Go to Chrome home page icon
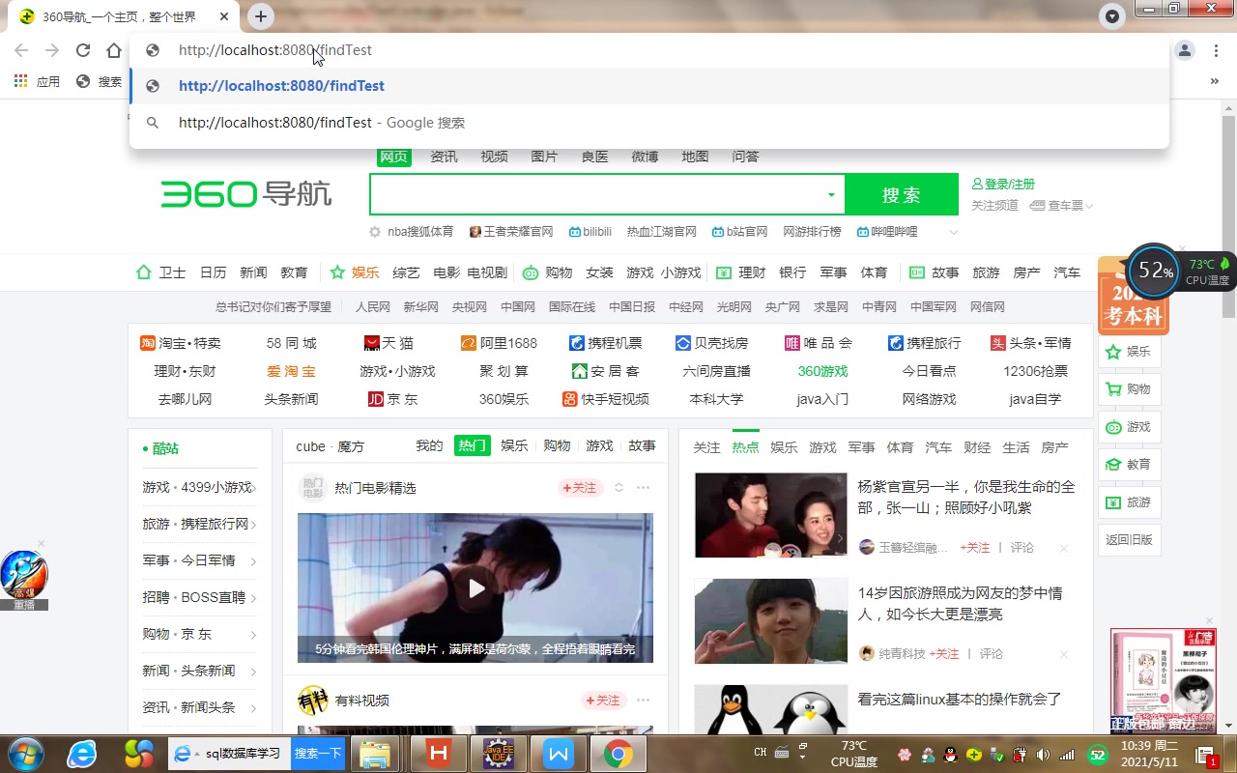Image resolution: width=1237 pixels, height=773 pixels. tap(114, 50)
